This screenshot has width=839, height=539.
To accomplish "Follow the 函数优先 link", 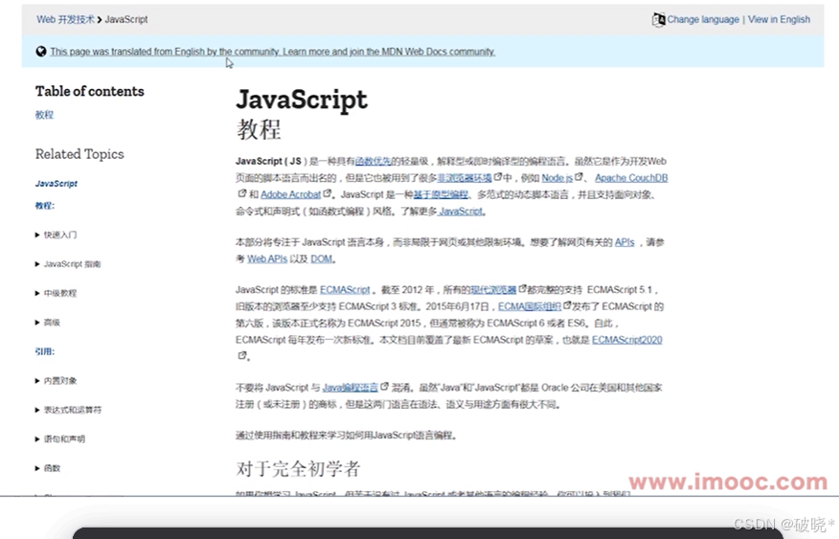I will click(x=373, y=161).
